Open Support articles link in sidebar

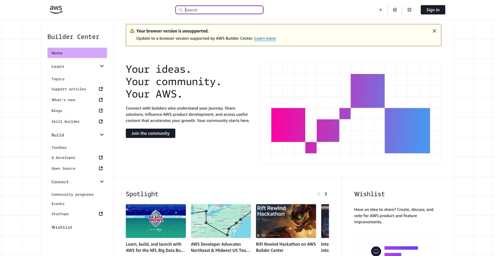click(69, 89)
